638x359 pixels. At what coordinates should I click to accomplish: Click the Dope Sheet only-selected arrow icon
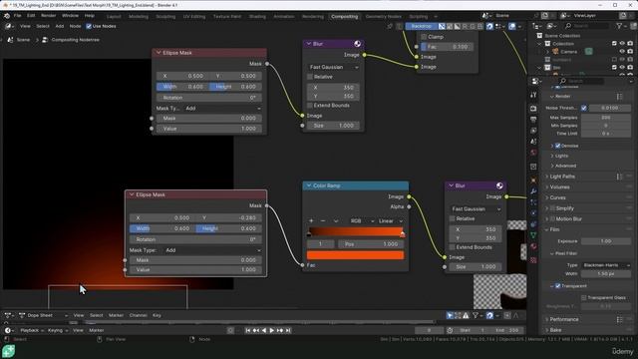click(x=450, y=315)
